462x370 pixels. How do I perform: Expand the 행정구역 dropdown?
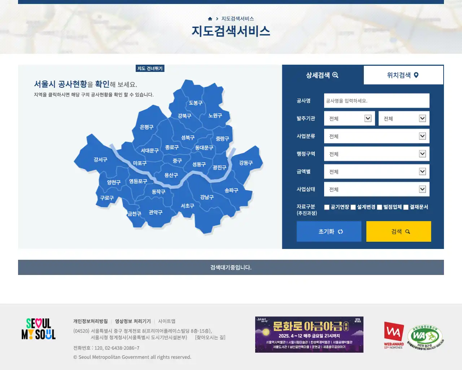pyautogui.click(x=376, y=154)
